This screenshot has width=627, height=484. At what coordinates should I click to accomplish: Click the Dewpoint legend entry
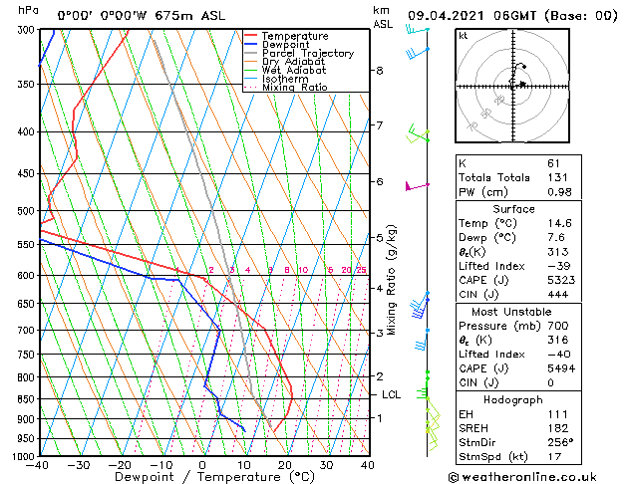click(285, 45)
